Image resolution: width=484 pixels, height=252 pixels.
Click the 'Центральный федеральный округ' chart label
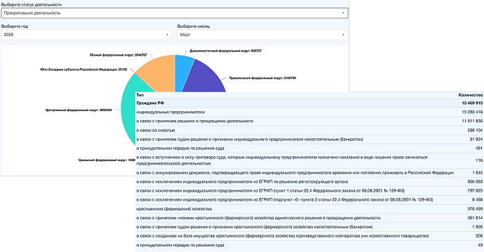pos(78,110)
